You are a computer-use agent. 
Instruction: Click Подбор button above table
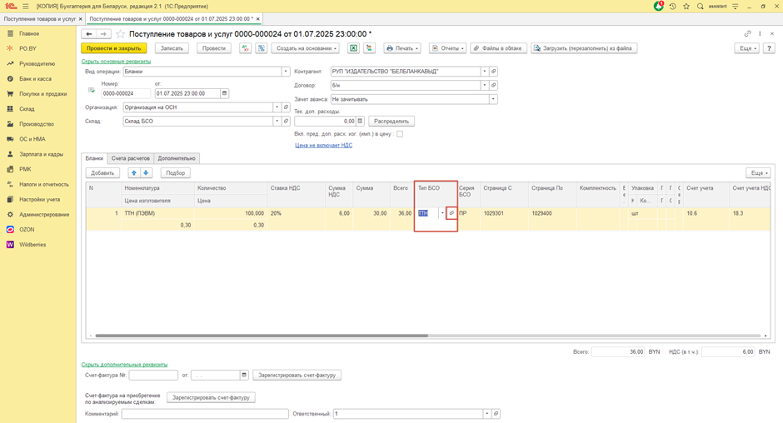(175, 173)
